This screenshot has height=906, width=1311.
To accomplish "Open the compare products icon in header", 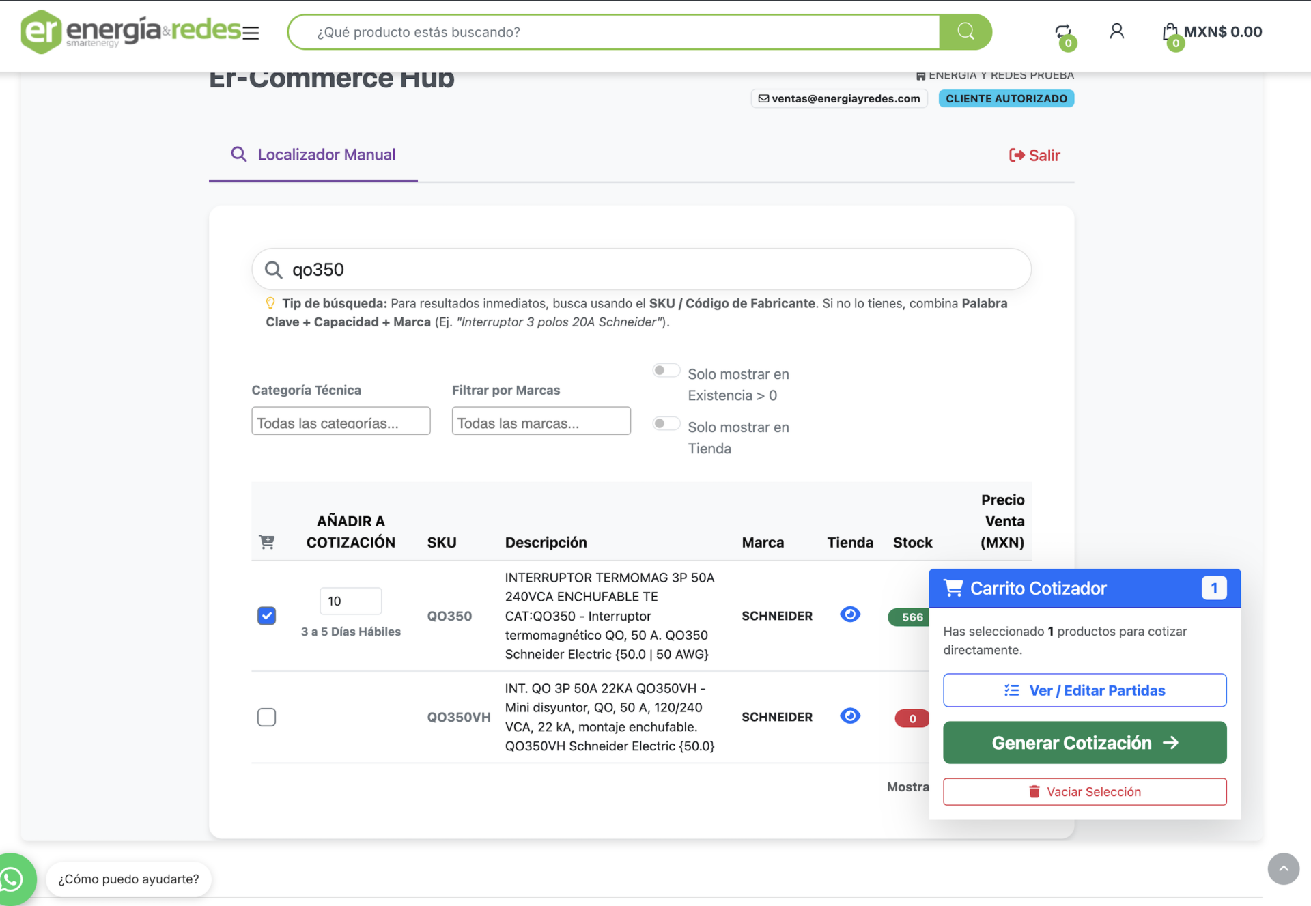I will point(1063,32).
